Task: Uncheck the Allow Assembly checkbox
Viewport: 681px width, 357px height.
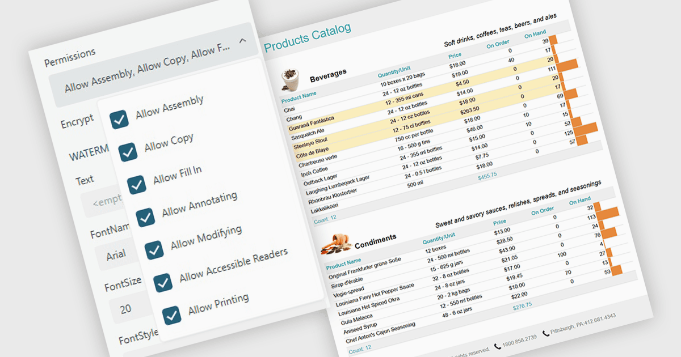Action: click(x=119, y=120)
